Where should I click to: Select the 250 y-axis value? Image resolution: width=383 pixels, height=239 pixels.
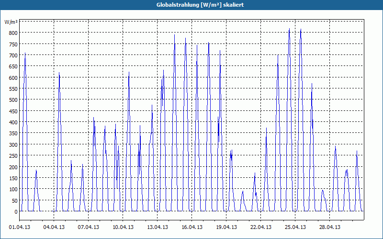(13, 156)
